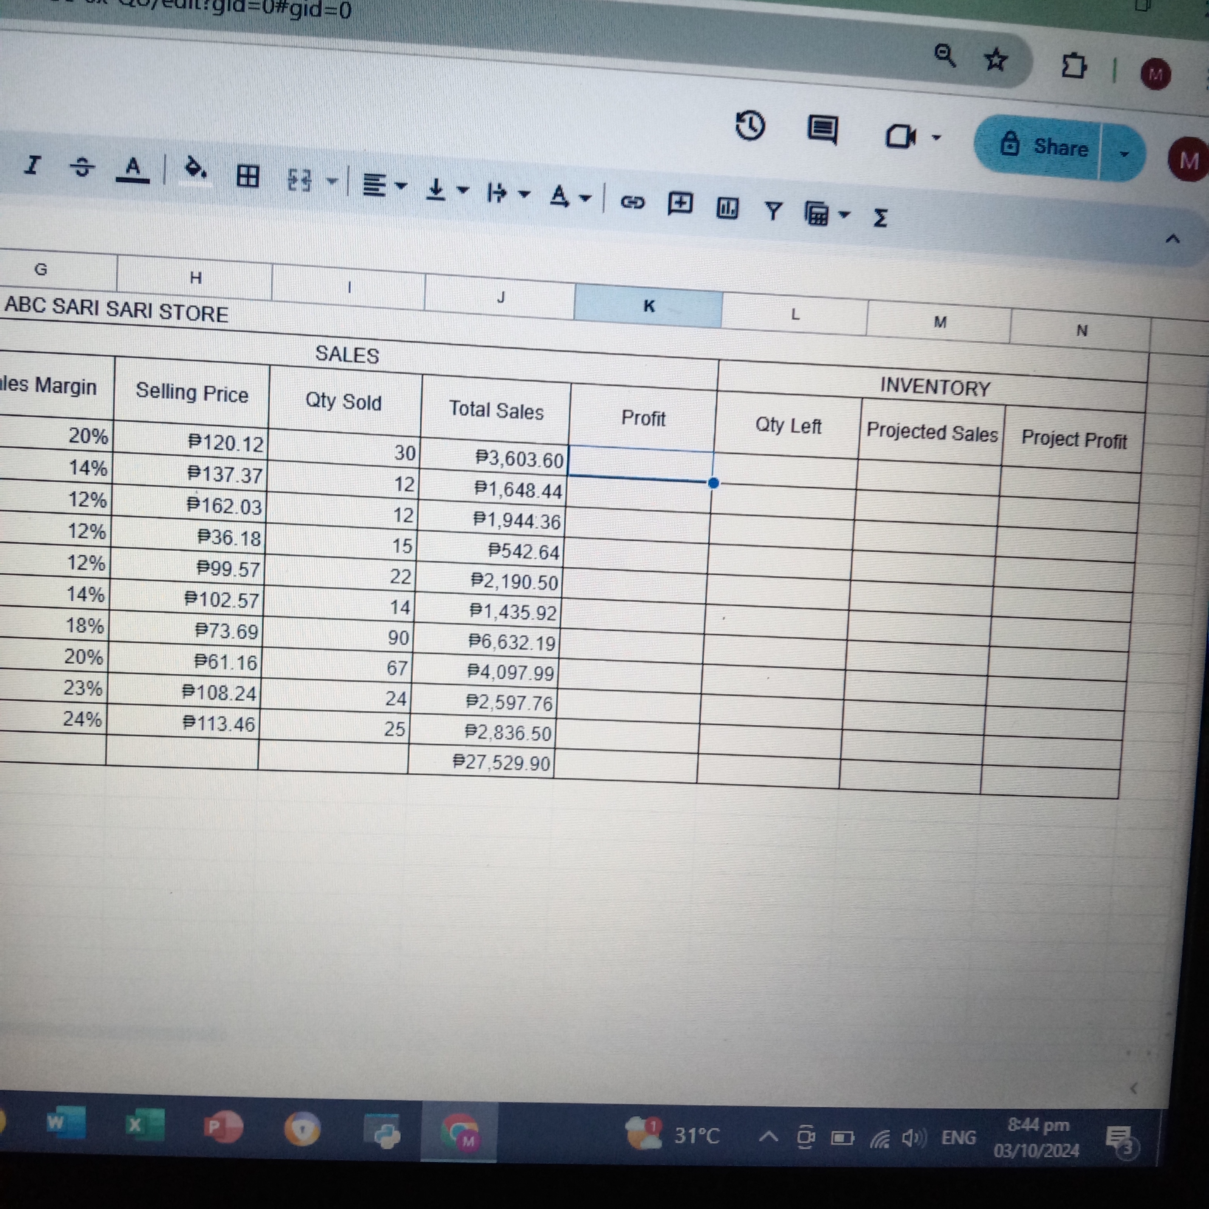Click the create filter icon
The width and height of the screenshot is (1209, 1209).
tap(774, 211)
